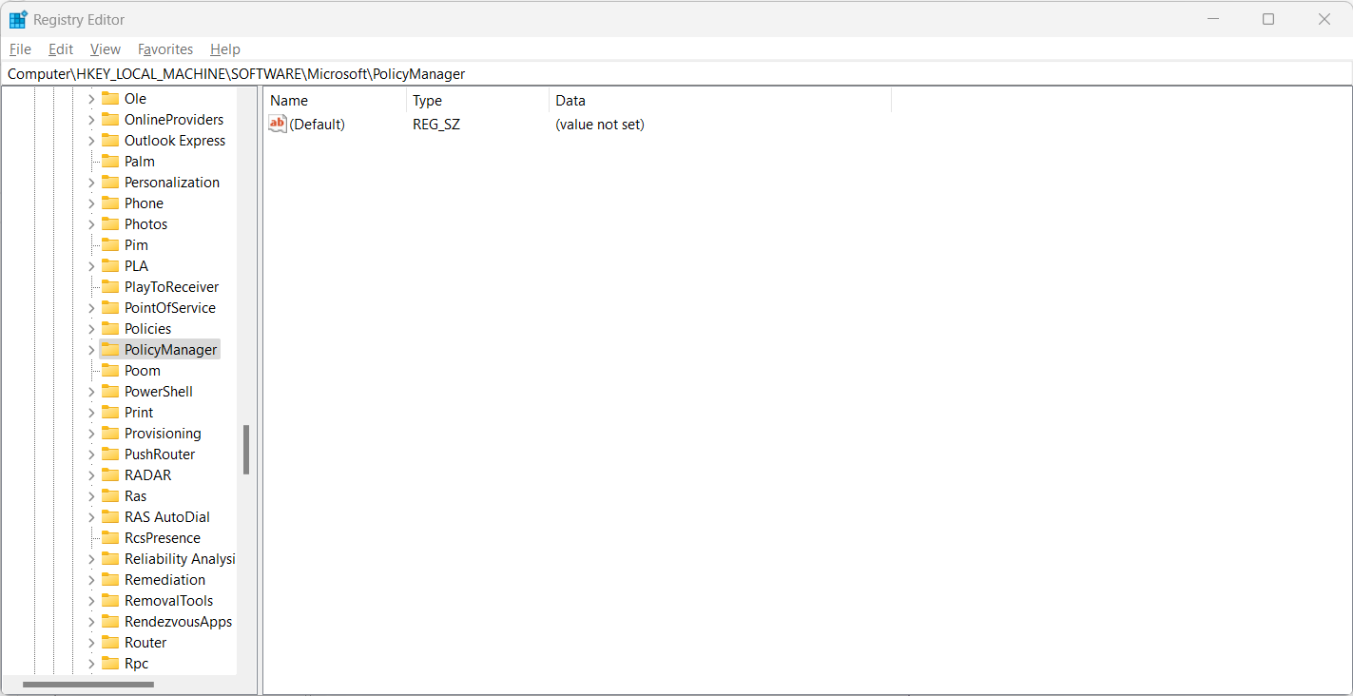Image resolution: width=1353 pixels, height=696 pixels.
Task: Click the Type column header
Action: tap(477, 100)
